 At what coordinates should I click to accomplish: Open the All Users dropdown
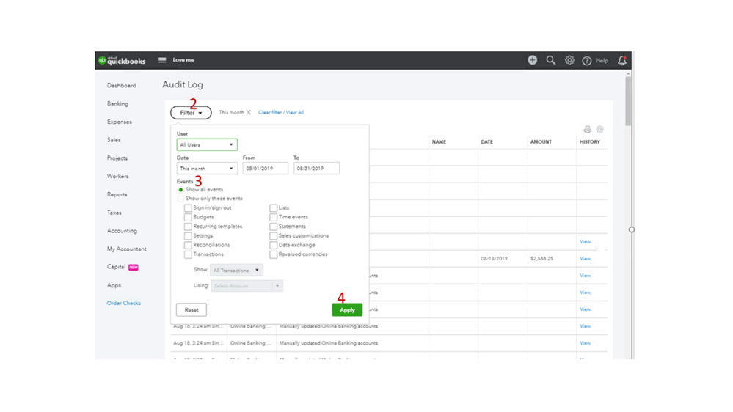point(207,145)
